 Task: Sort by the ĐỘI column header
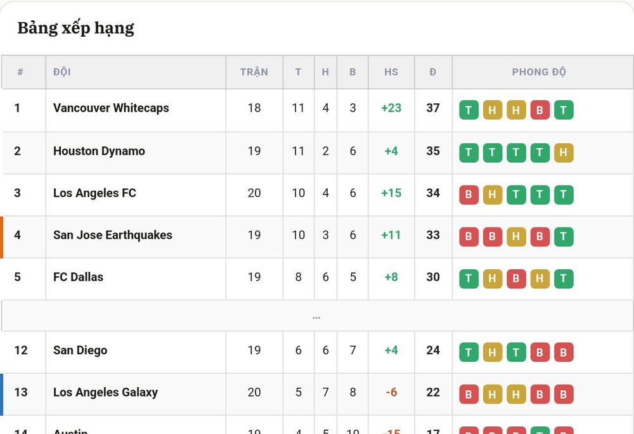pyautogui.click(x=62, y=72)
